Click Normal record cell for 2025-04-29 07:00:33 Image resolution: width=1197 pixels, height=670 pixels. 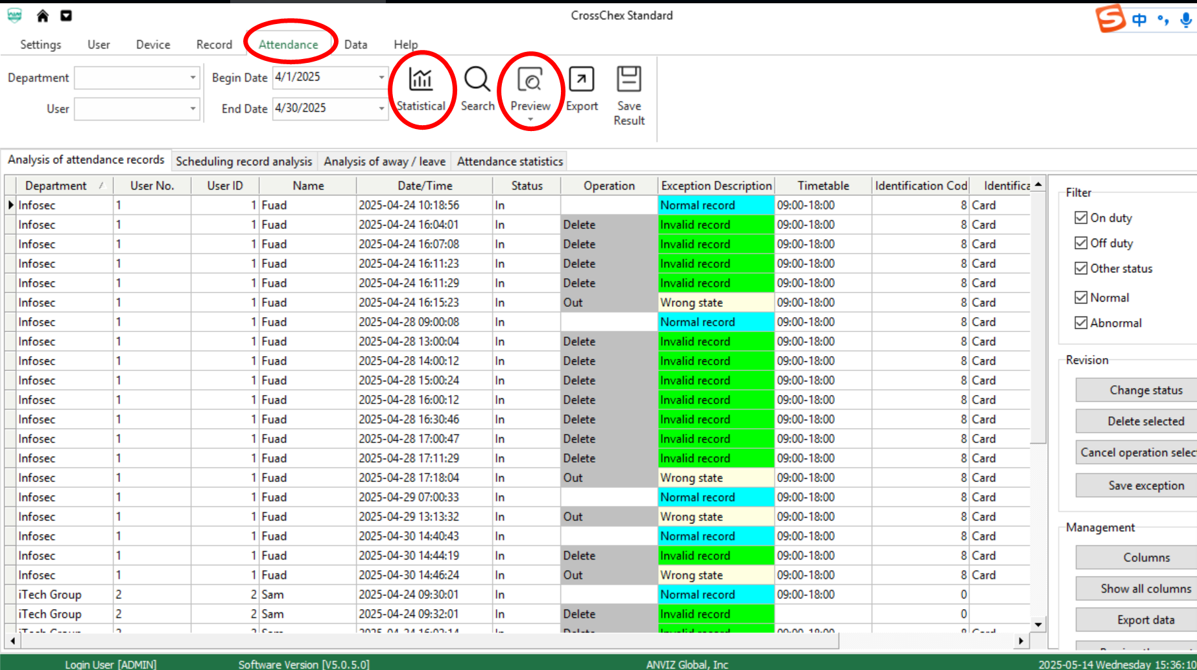tap(716, 497)
